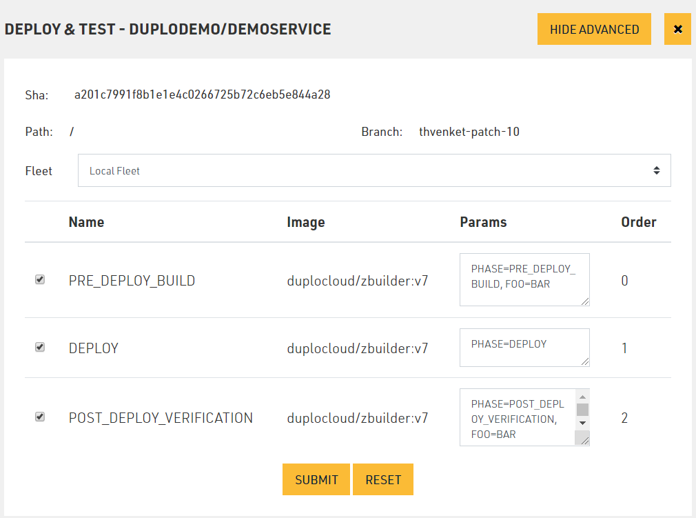The height and width of the screenshot is (518, 696).
Task: Open the Local Fleet dropdown
Action: 374,170
